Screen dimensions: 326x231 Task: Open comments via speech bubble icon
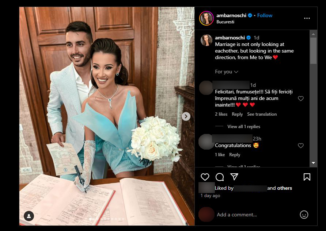tap(220, 177)
